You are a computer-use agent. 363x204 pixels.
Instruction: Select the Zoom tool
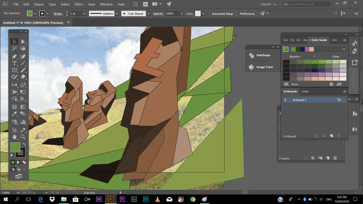tap(23, 137)
